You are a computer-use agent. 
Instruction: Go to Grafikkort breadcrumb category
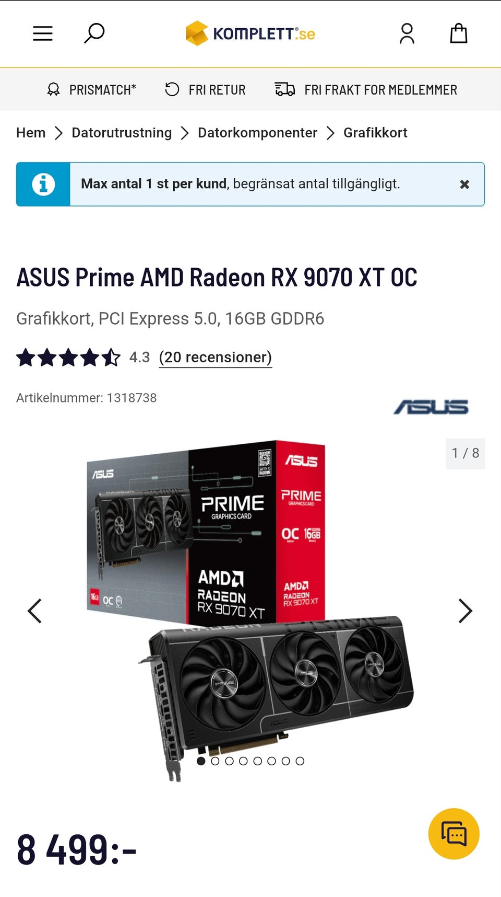tap(375, 133)
